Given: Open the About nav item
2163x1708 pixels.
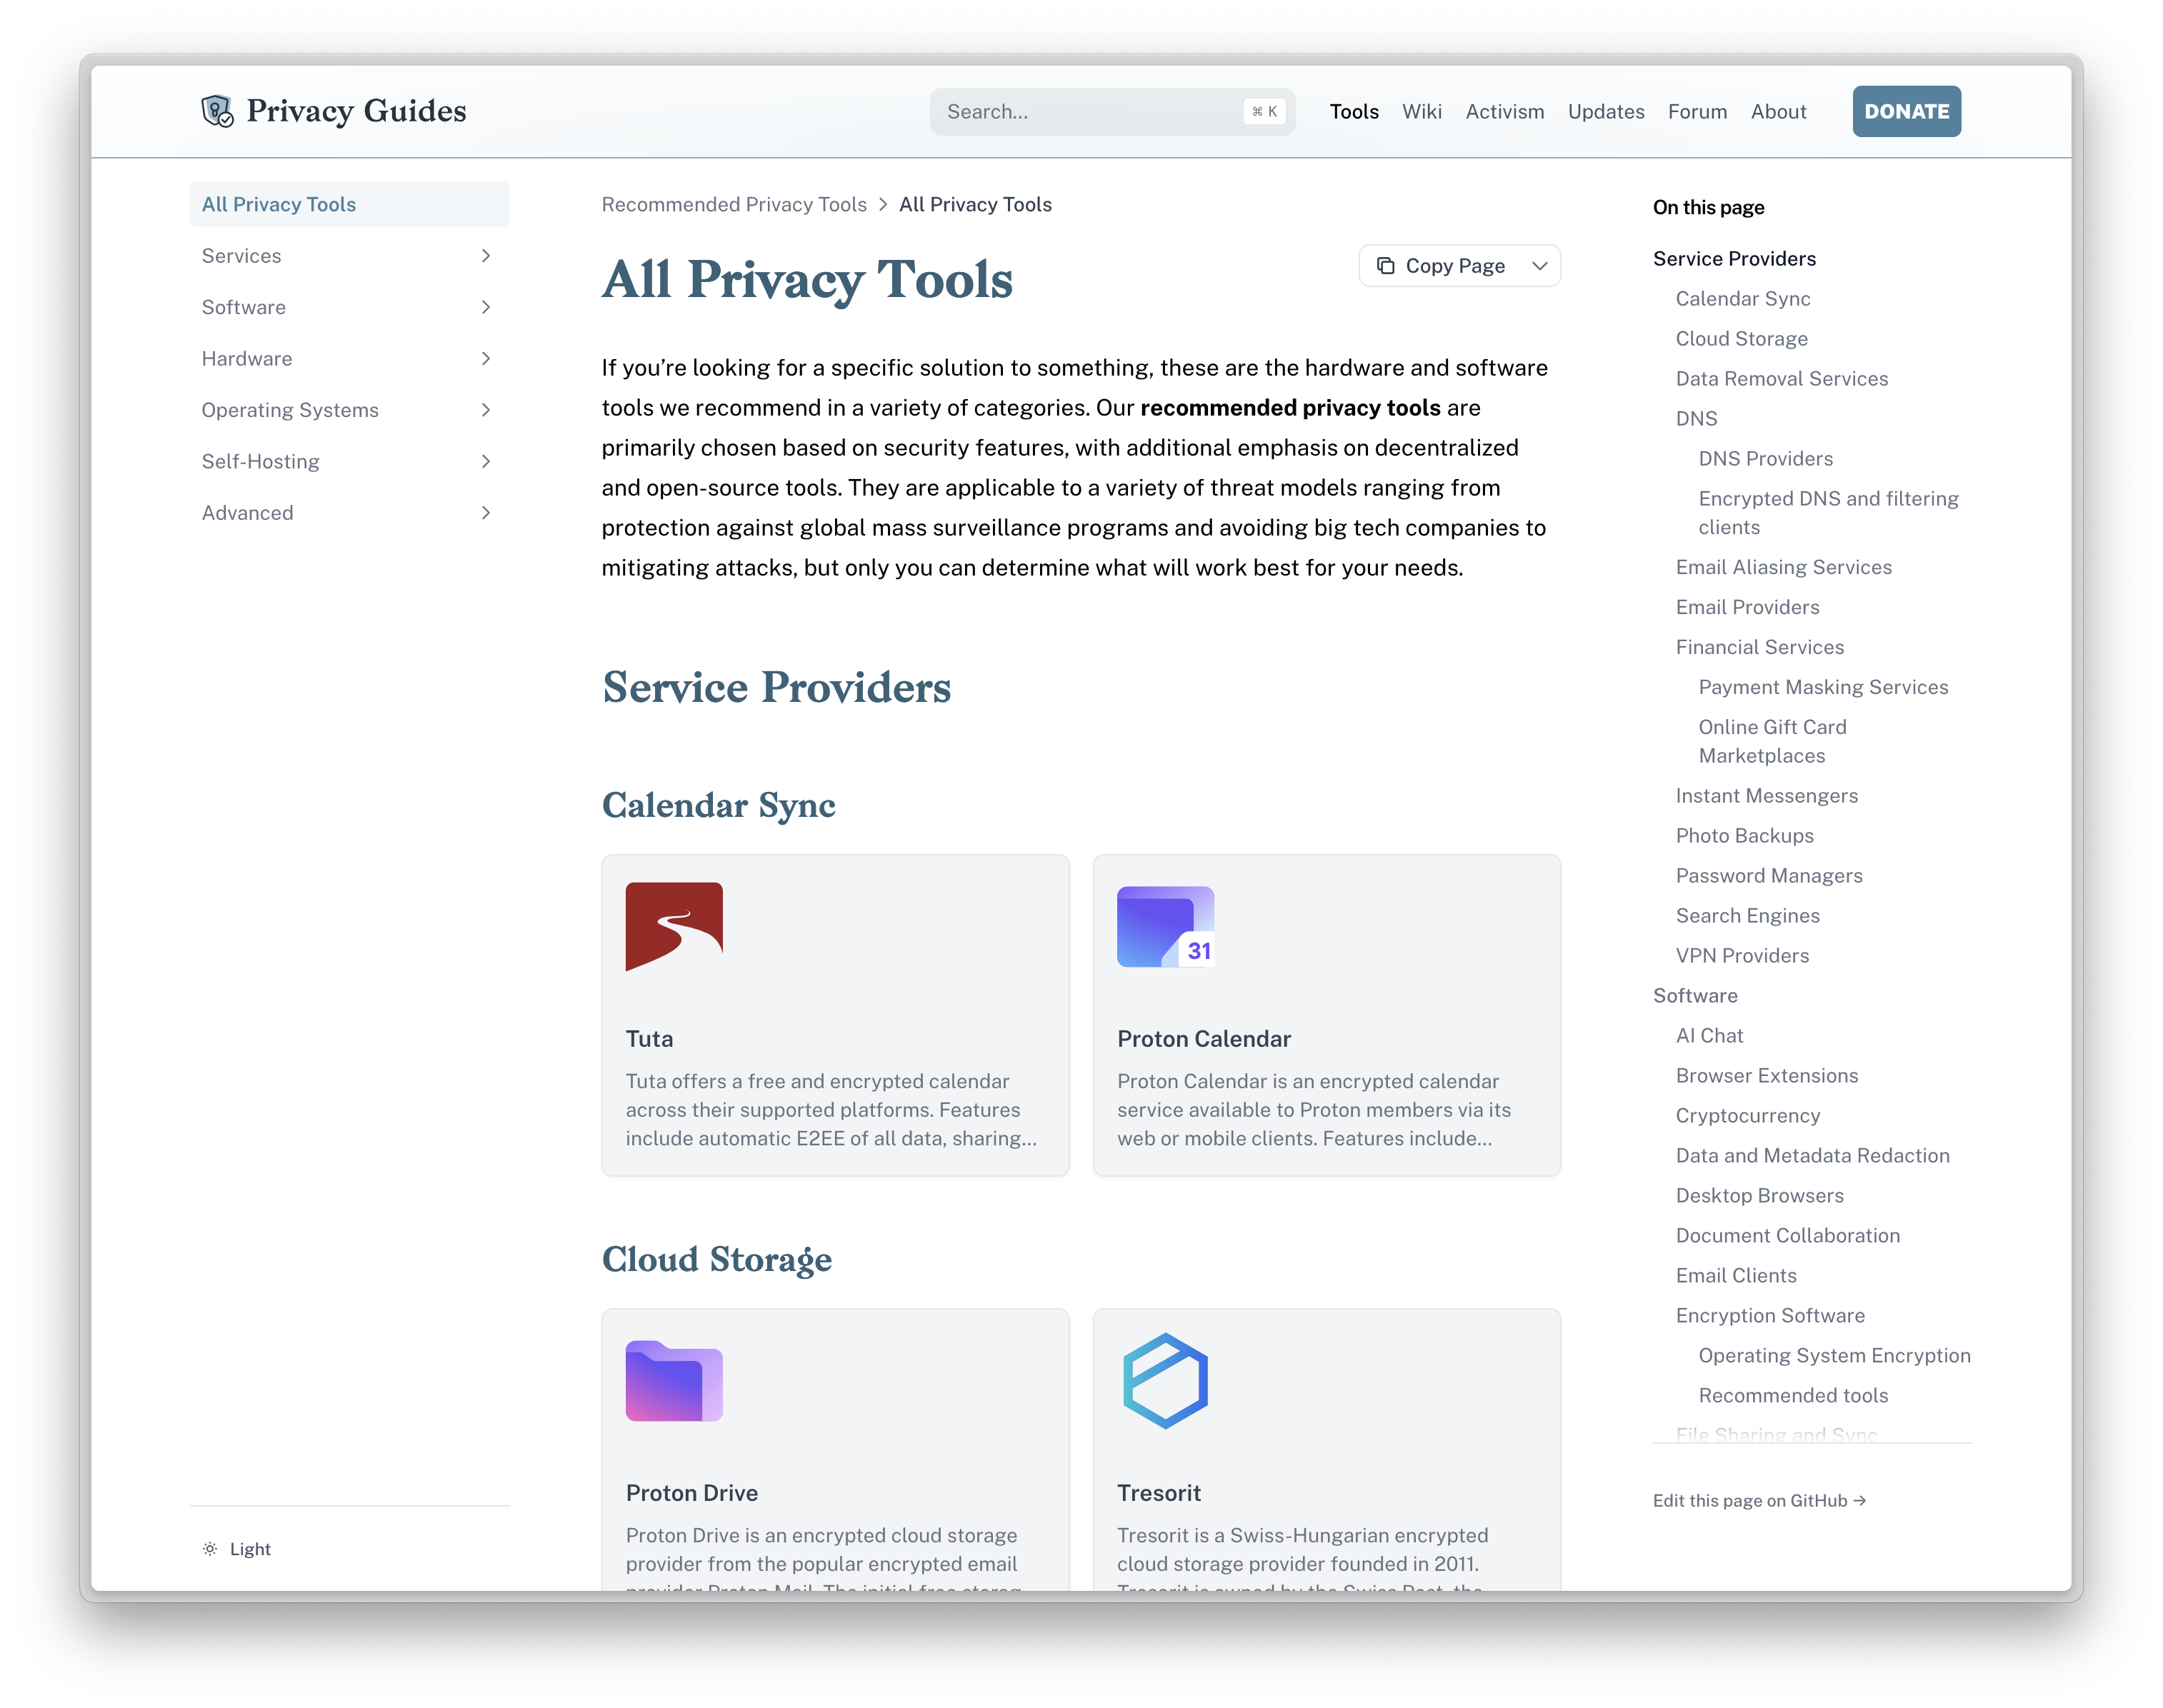Looking at the screenshot, I should [x=1778, y=112].
